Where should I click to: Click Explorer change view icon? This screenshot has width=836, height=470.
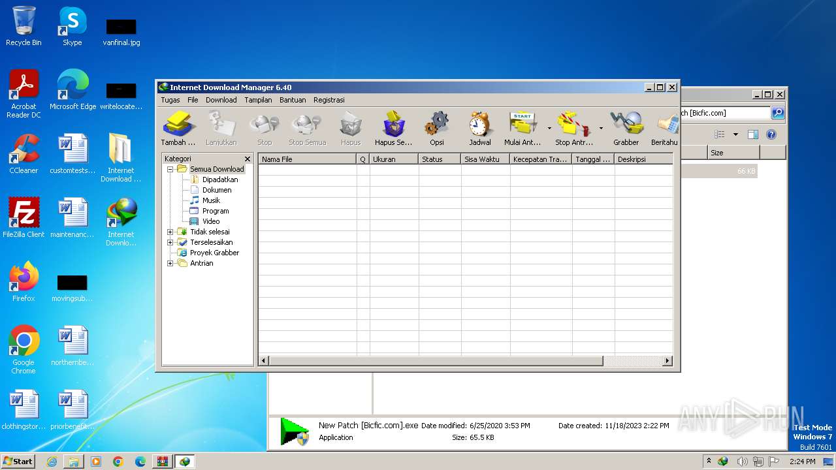coord(720,134)
